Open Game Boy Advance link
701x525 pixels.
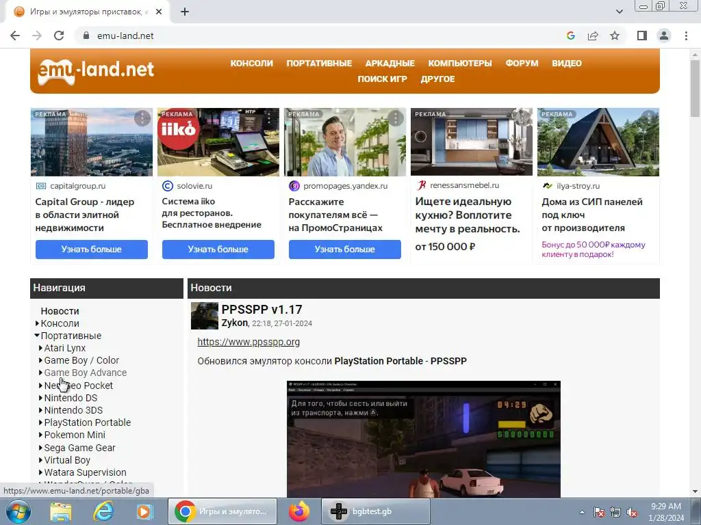pyautogui.click(x=86, y=373)
